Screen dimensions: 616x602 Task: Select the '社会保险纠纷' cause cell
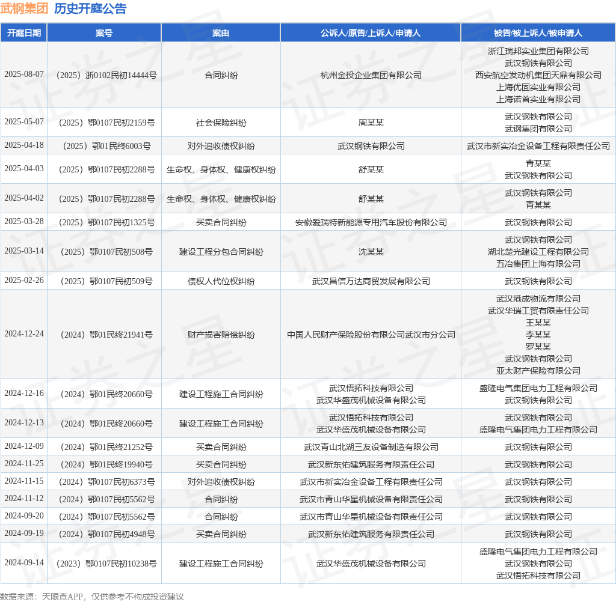point(221,123)
